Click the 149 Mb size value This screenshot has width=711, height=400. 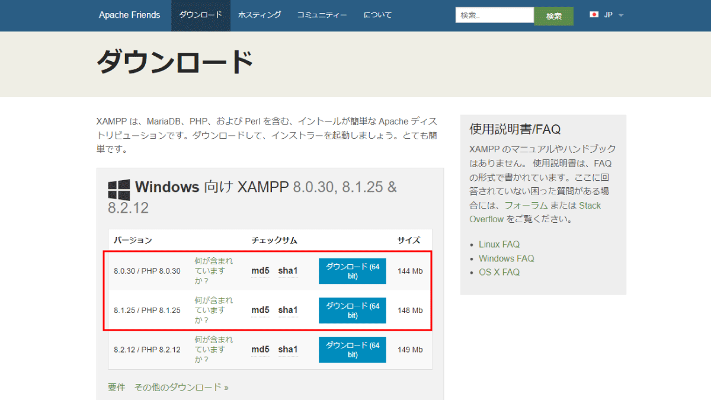point(410,350)
